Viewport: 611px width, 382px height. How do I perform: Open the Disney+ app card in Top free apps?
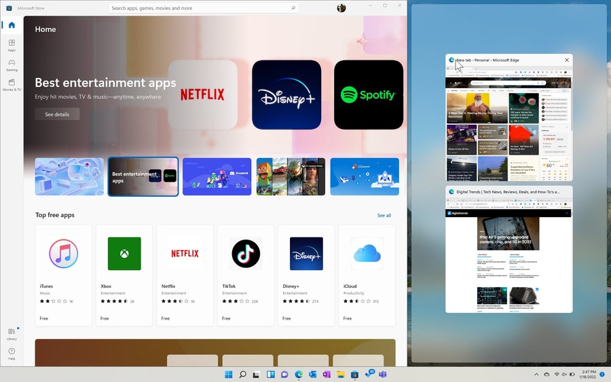tap(306, 275)
